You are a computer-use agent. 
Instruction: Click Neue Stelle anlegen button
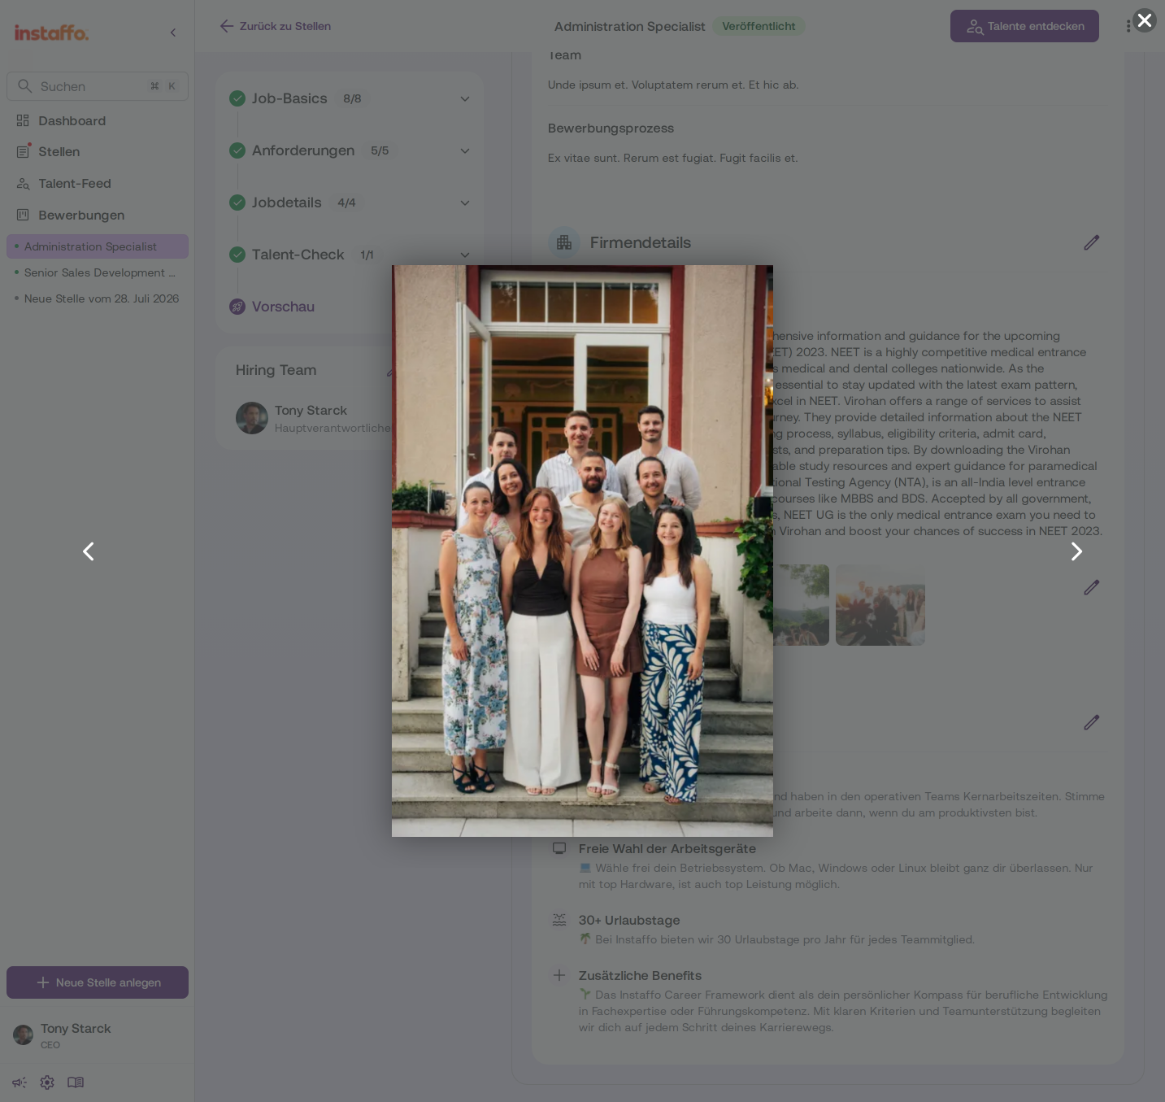(98, 982)
